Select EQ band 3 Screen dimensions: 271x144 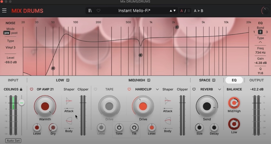[267, 32]
